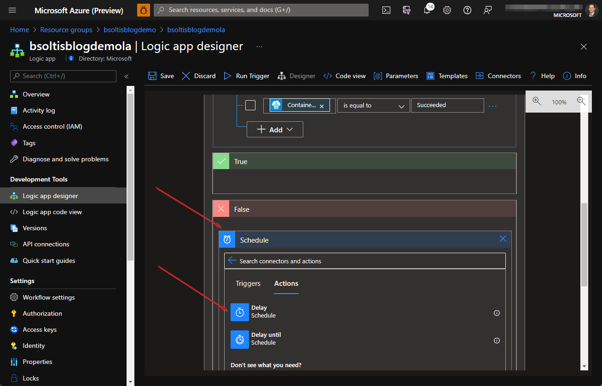The image size is (602, 386).
Task: Click the Delay action clock icon
Action: [239, 312]
